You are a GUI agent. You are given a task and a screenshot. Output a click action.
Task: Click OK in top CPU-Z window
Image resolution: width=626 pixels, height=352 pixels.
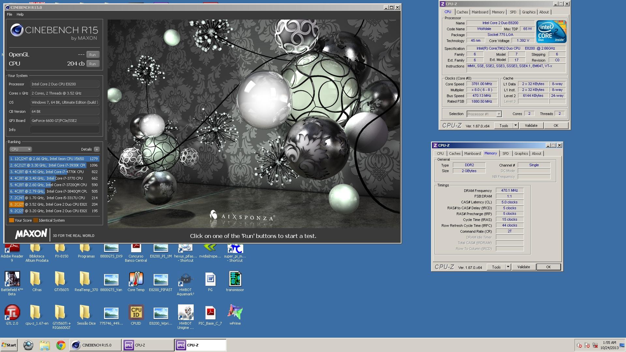pos(556,125)
